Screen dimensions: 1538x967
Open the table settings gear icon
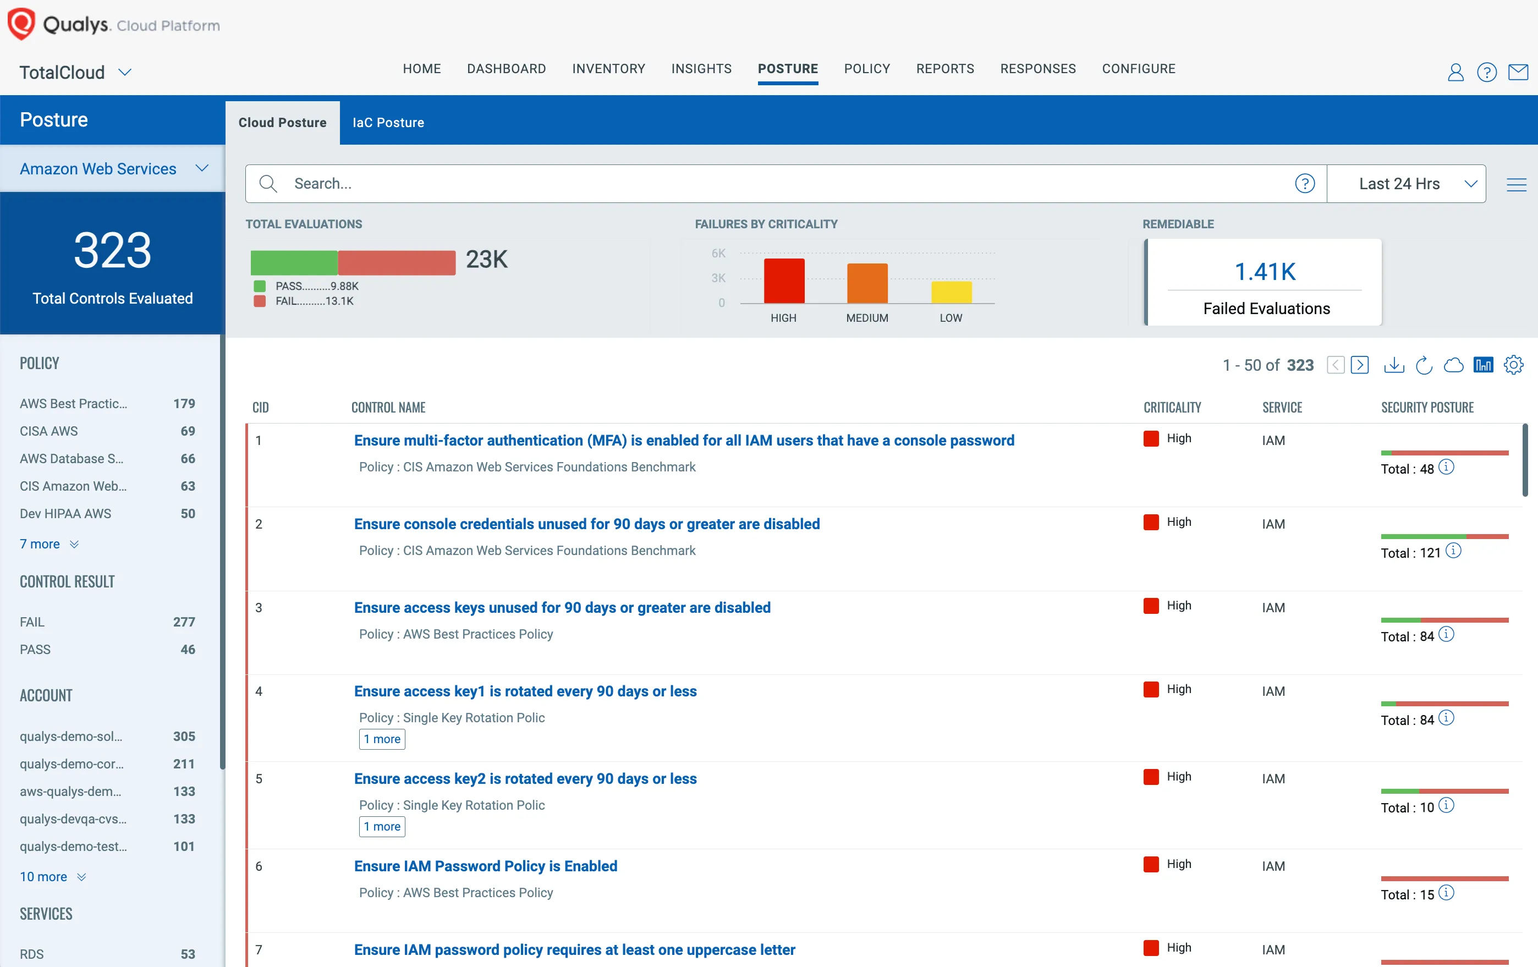click(x=1513, y=365)
